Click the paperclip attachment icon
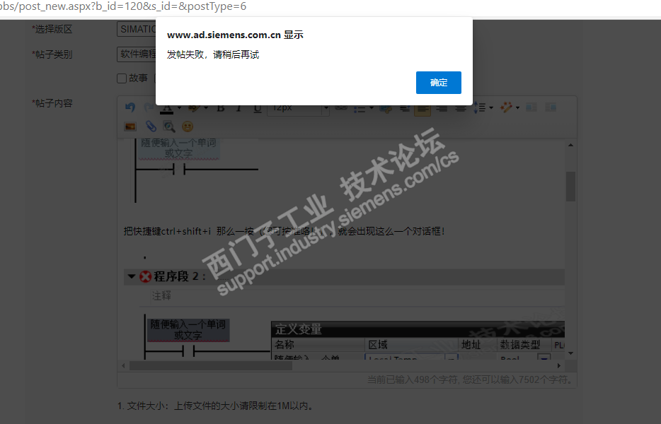The width and height of the screenshot is (661, 424). tap(151, 126)
